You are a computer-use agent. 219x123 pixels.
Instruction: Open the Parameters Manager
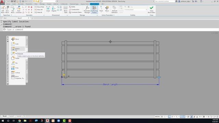(87, 10)
